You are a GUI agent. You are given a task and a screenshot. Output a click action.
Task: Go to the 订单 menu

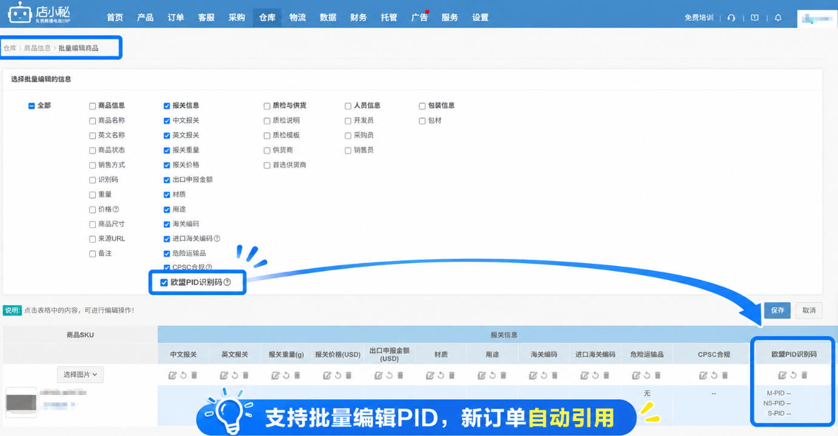click(176, 18)
